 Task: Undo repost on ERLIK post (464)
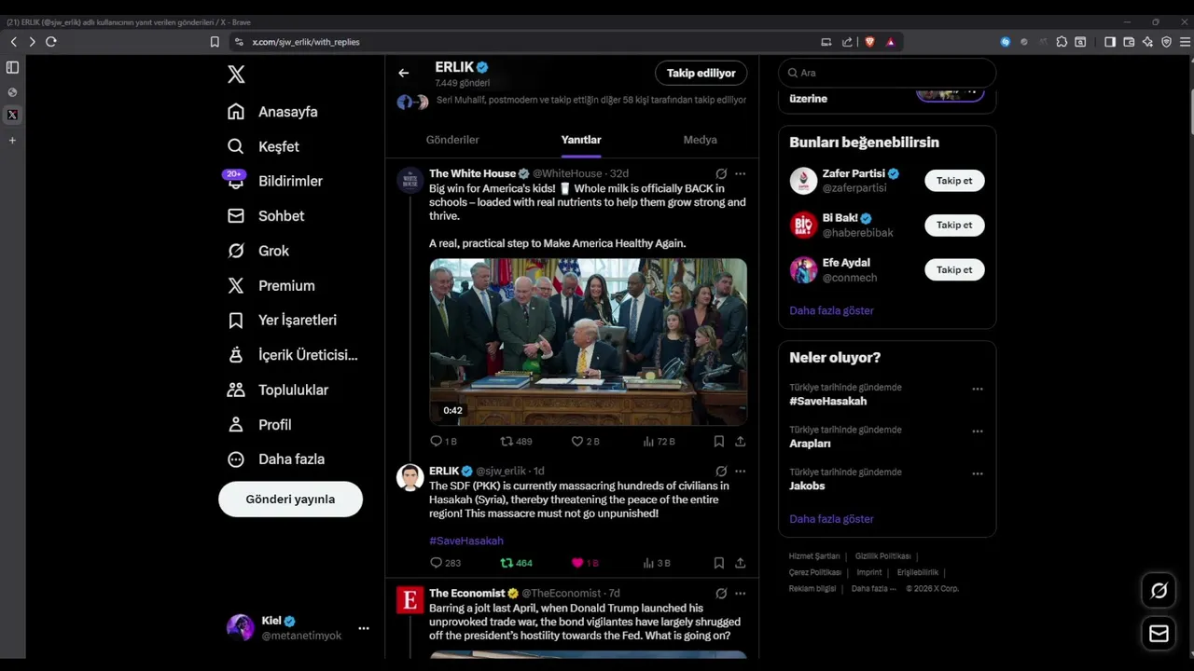pyautogui.click(x=516, y=563)
